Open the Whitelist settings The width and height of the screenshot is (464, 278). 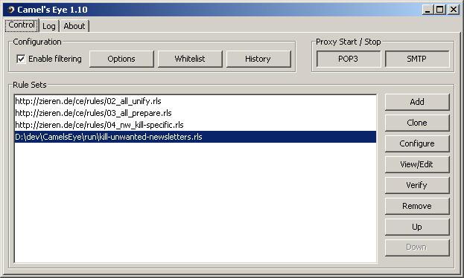point(190,59)
